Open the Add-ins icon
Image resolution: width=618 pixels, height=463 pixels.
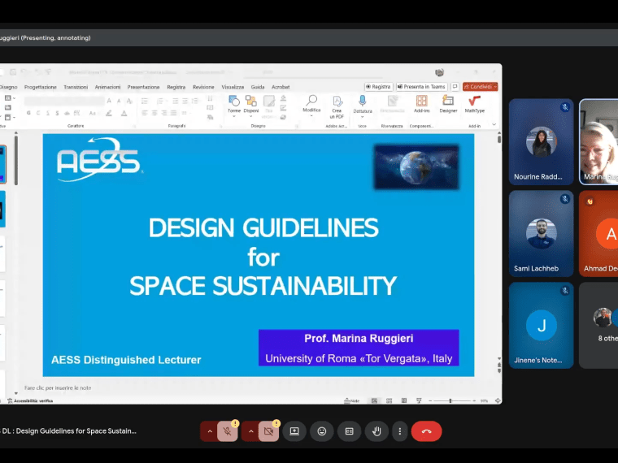tap(422, 104)
